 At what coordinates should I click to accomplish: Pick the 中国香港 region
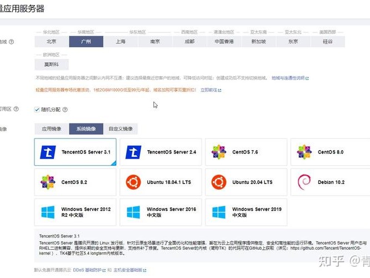224,42
